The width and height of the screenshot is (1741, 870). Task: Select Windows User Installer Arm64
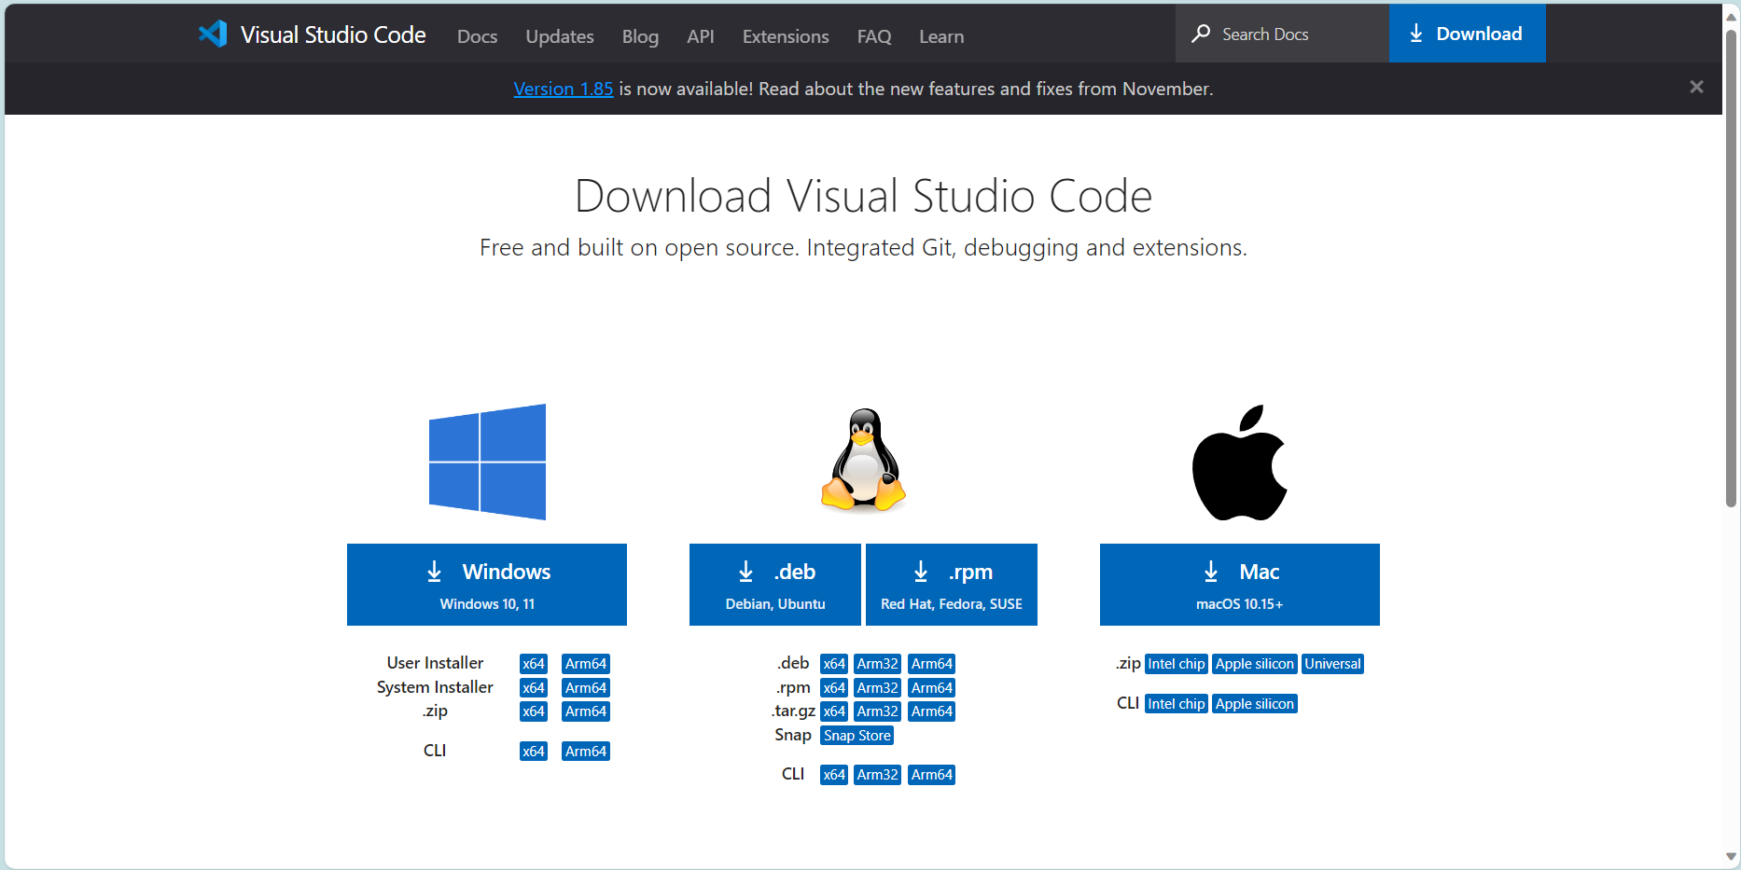coord(586,664)
